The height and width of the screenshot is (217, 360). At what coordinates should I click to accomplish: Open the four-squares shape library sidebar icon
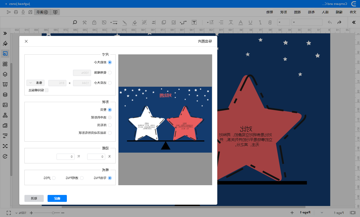point(5,64)
